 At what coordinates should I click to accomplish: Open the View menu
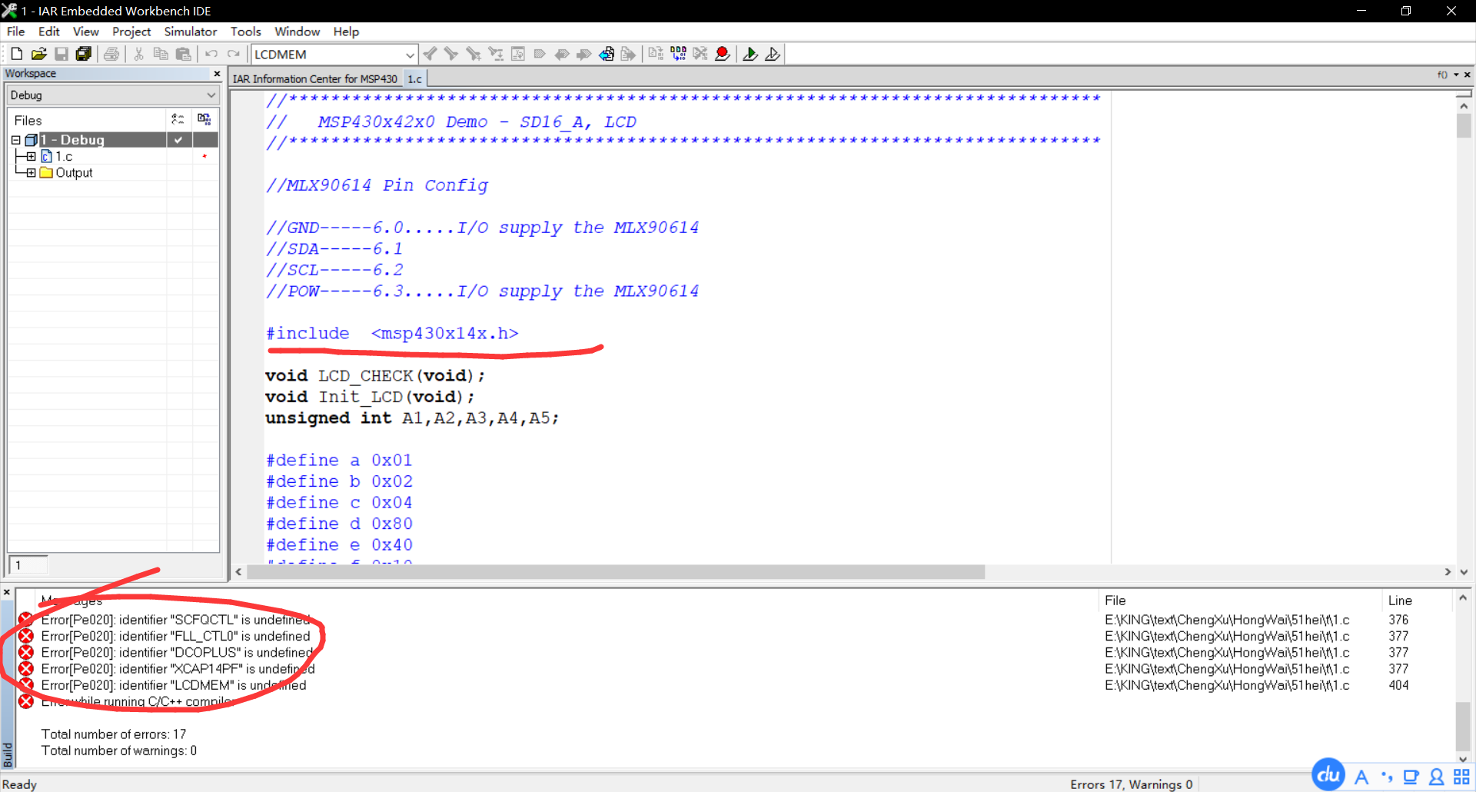tap(86, 32)
